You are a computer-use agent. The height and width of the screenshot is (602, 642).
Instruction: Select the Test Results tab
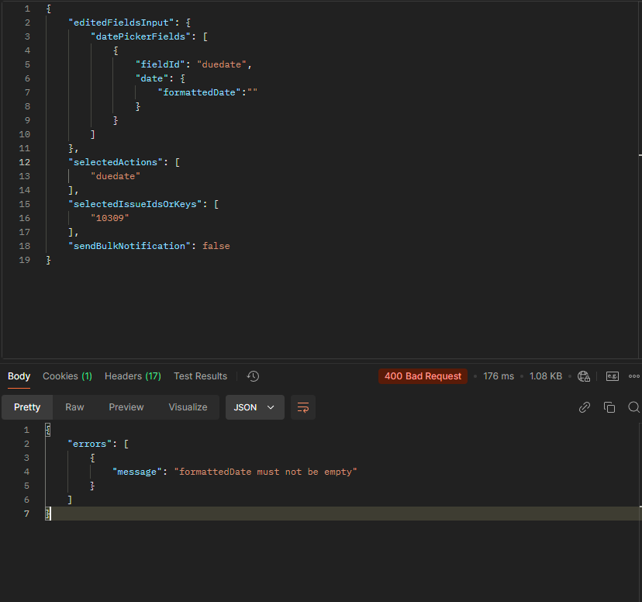tap(200, 376)
